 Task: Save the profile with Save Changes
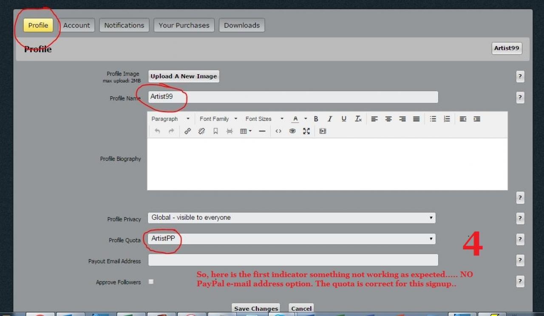click(x=256, y=308)
